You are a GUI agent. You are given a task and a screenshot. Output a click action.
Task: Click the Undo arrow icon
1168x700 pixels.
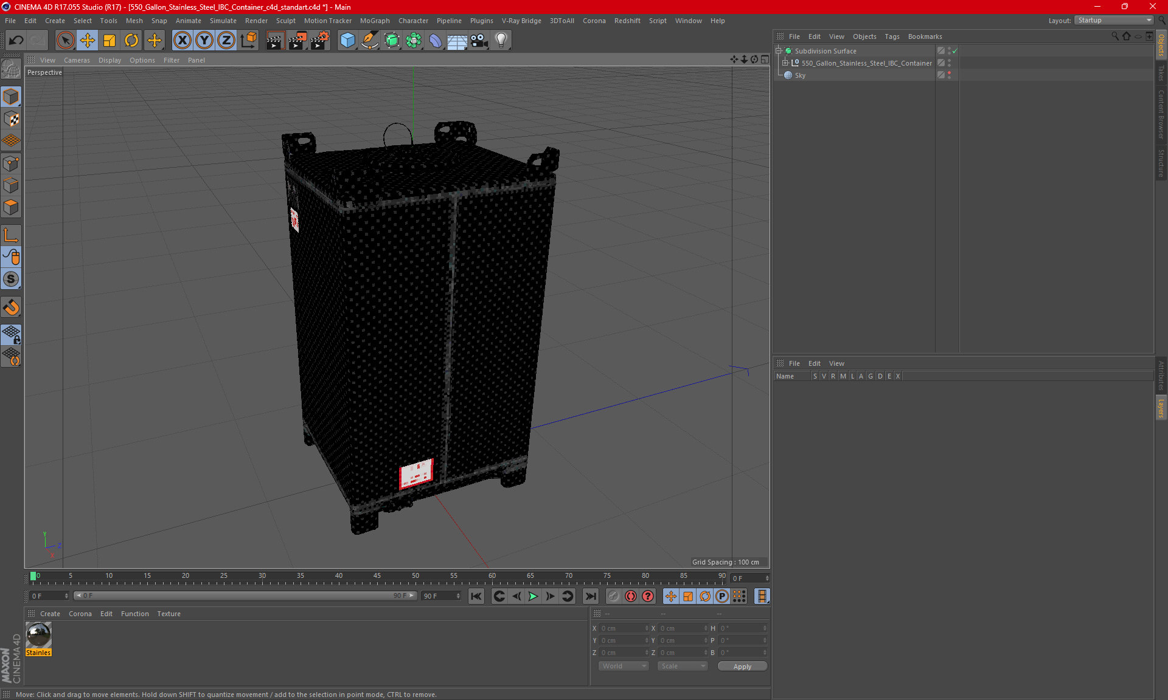(x=16, y=41)
